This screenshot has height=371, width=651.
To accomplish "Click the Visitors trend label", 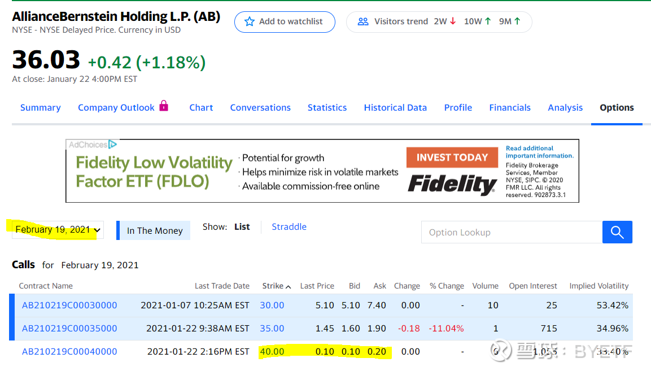I will click(401, 21).
